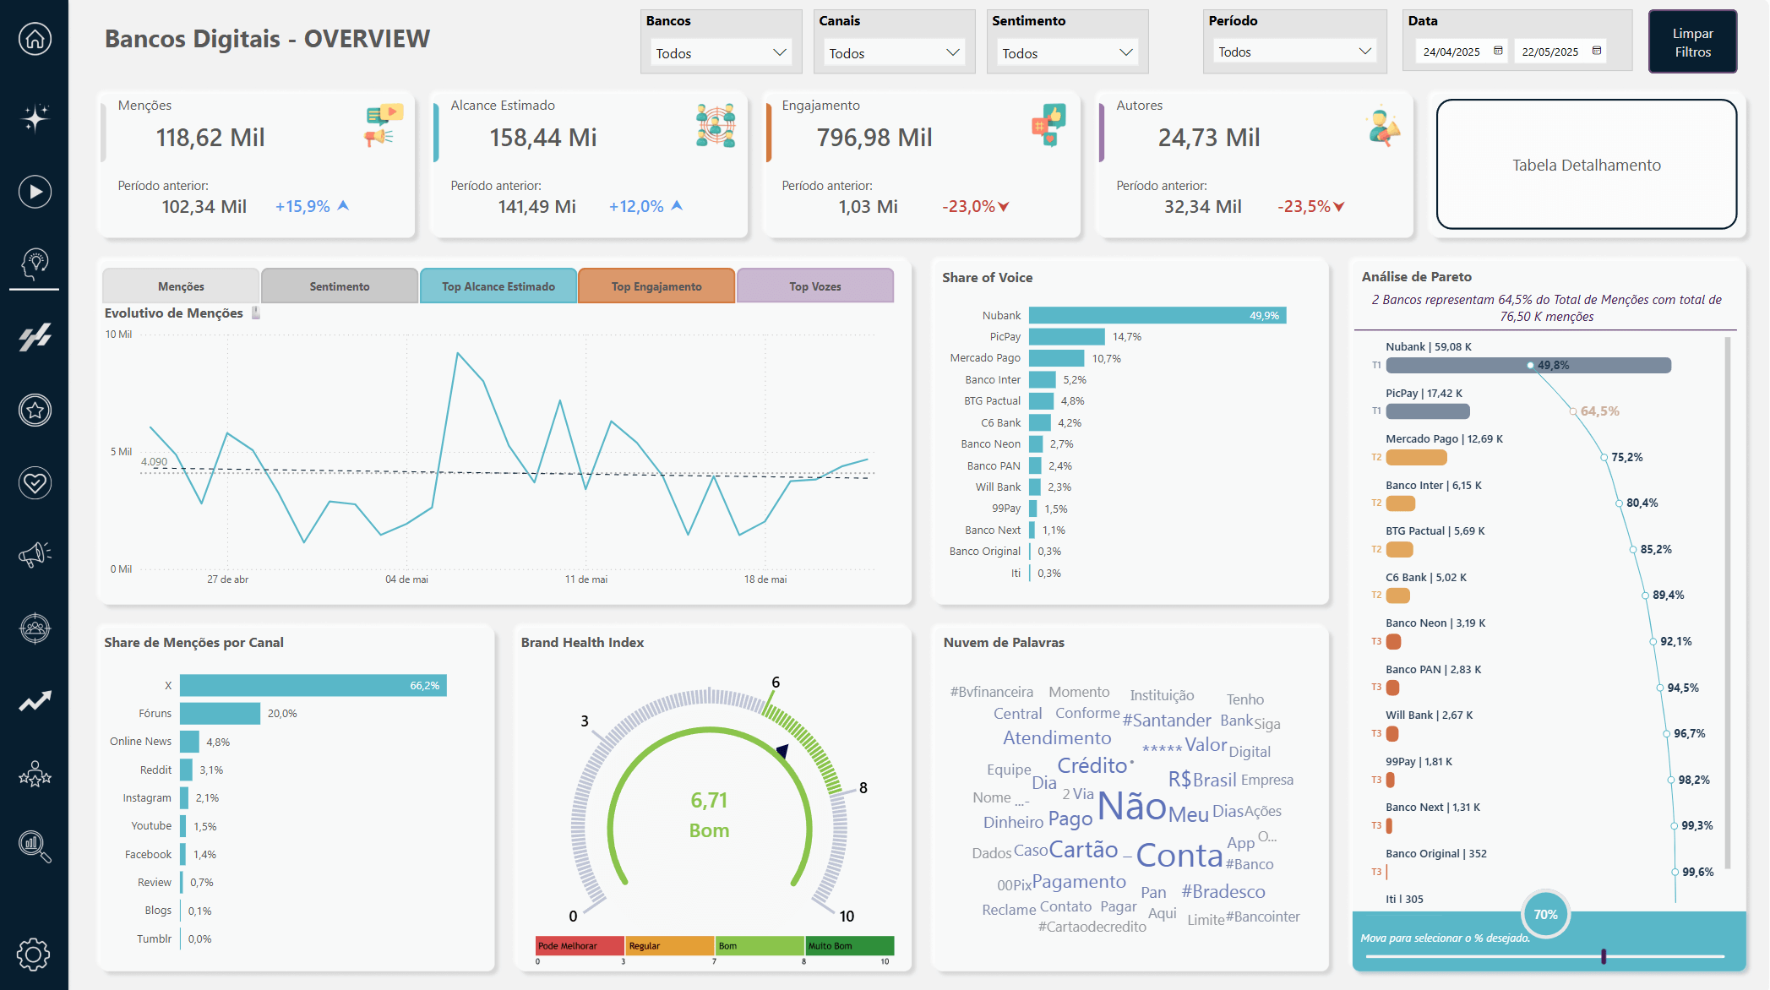
Task: Click the Autores person megaphone icon
Action: (x=1382, y=126)
